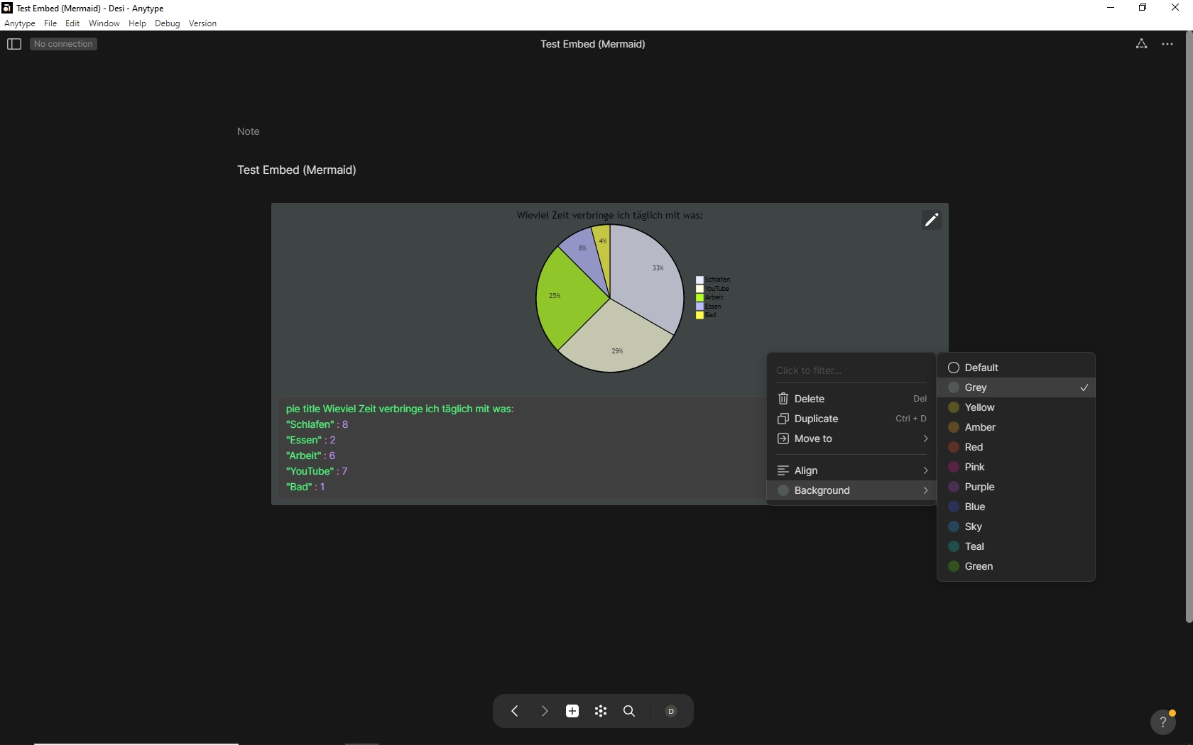Choose Blue background color
The height and width of the screenshot is (745, 1193).
1016,507
